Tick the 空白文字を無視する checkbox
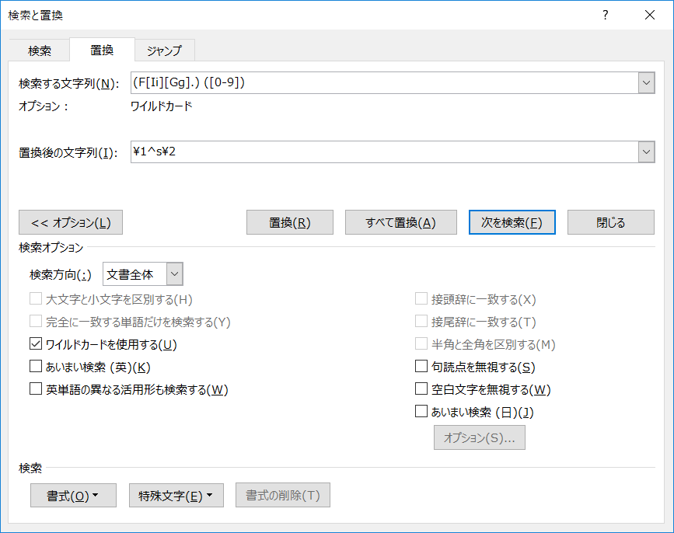This screenshot has height=533, width=674. coord(421,389)
